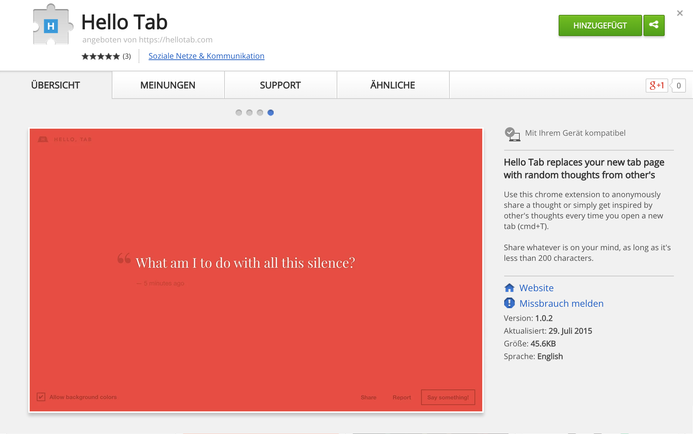
Task: Click the Say something! button
Action: coord(448,397)
